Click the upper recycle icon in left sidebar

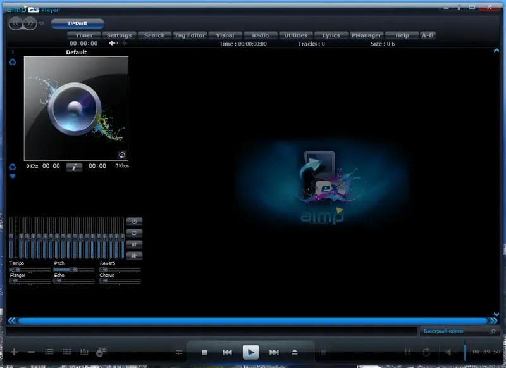coord(13,62)
